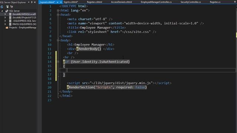237x133 pixels.
Task: Click the Projects folder icon
Action: (7, 28)
